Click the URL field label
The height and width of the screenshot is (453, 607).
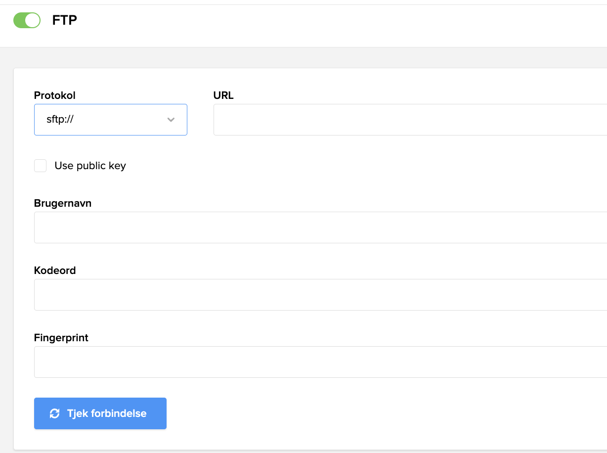click(x=223, y=95)
